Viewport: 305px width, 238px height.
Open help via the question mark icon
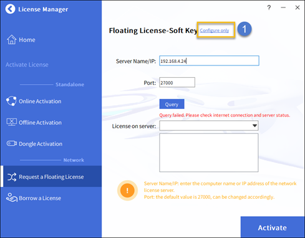(269, 7)
